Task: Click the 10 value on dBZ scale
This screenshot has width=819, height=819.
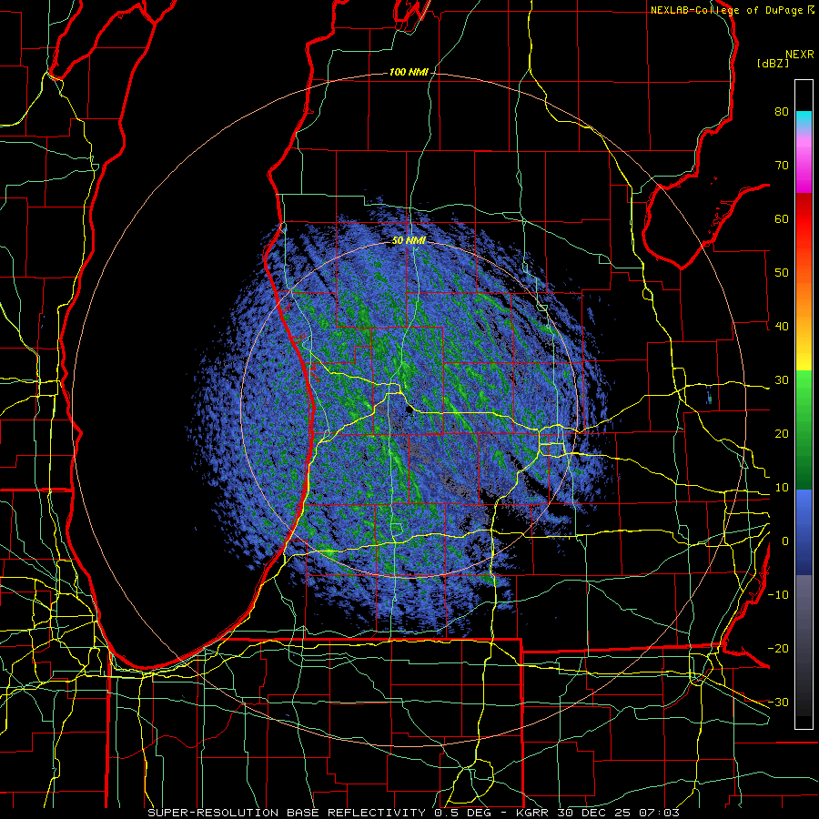Action: (782, 488)
